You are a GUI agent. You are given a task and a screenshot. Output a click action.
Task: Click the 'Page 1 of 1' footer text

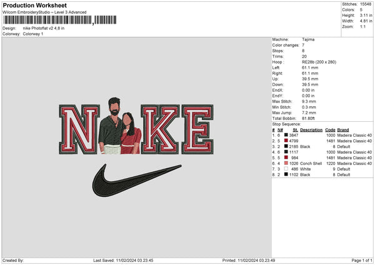click(362, 261)
